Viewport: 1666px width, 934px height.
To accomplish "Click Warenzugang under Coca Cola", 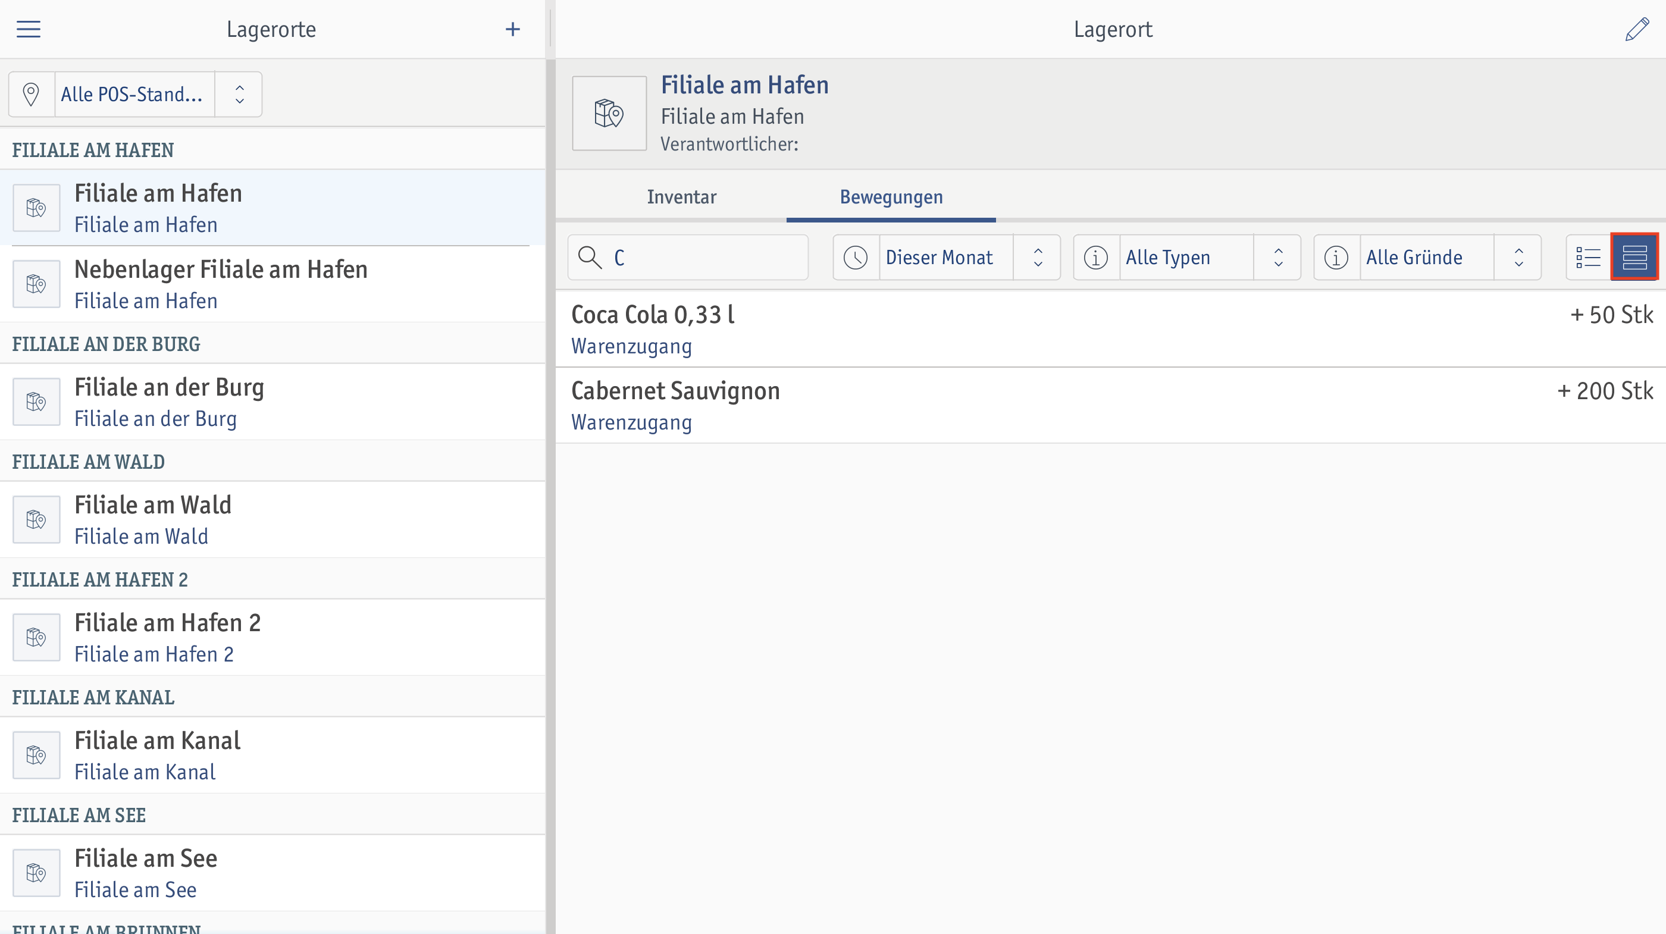I will [631, 347].
